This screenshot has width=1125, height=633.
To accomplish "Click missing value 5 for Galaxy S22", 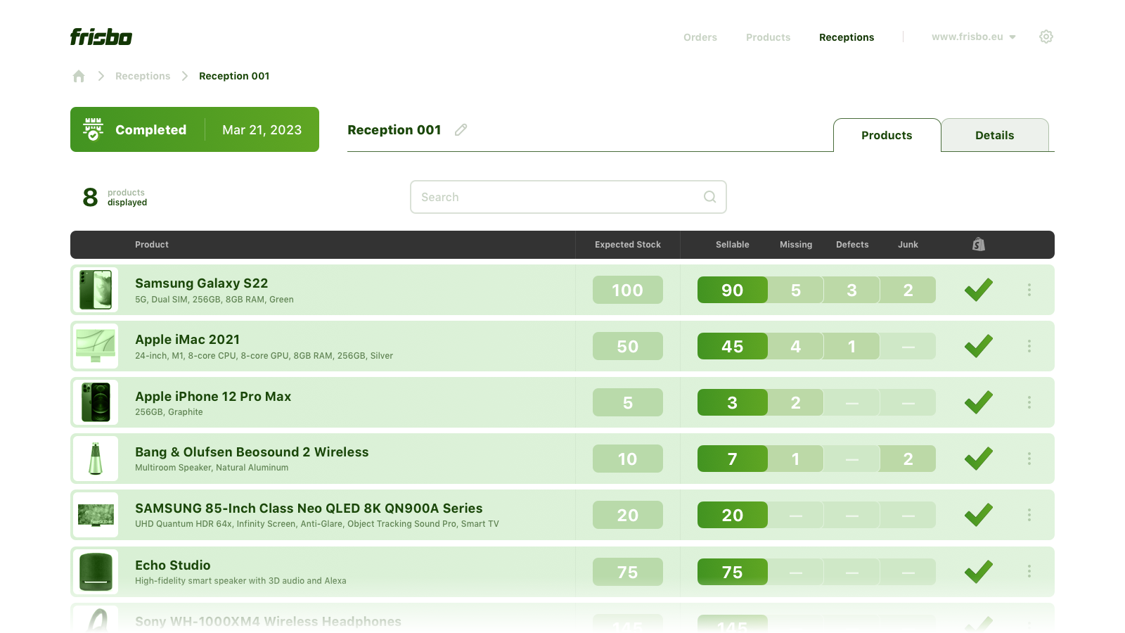I will click(x=796, y=290).
